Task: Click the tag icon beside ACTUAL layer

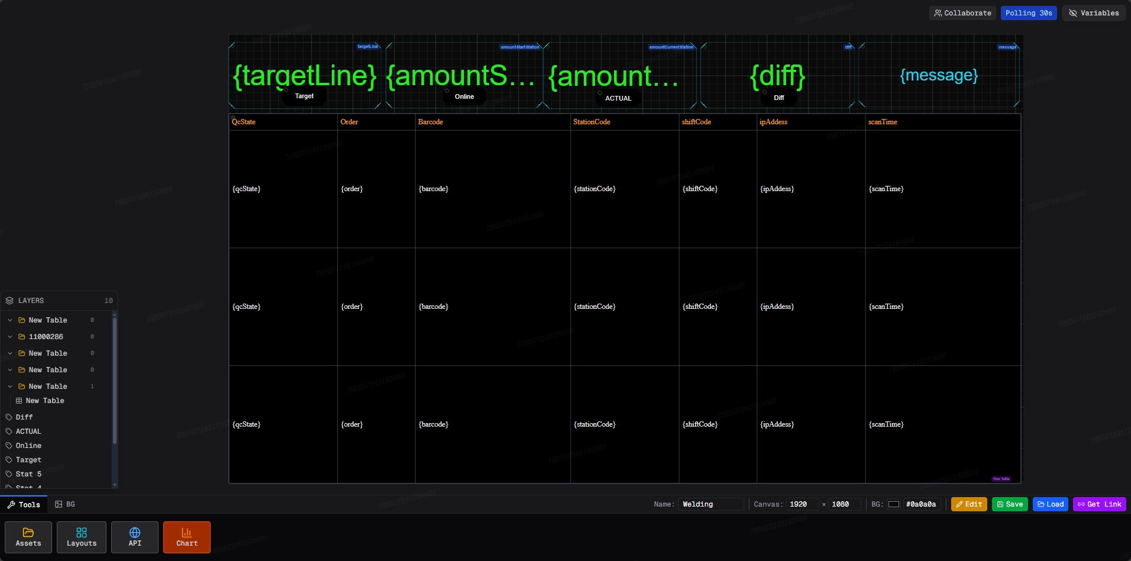Action: (9, 431)
